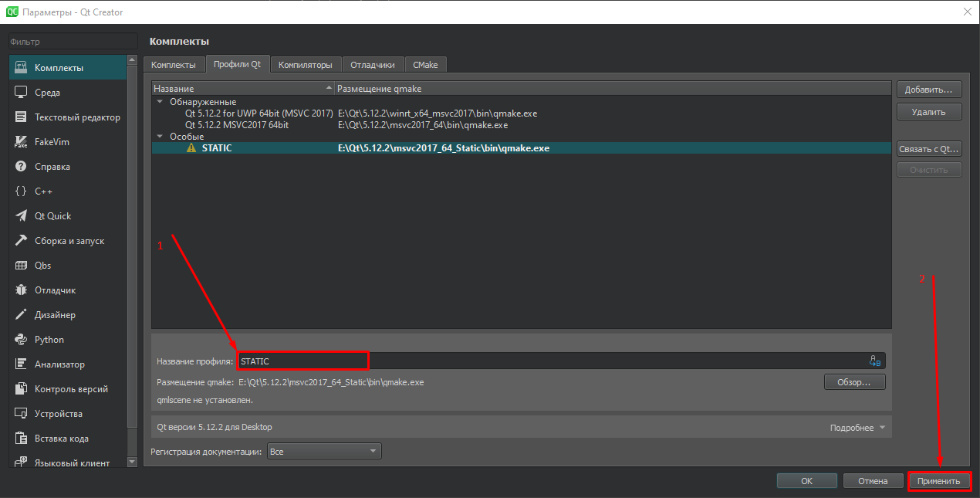Select the Текстовый редактор icon

[x=22, y=117]
